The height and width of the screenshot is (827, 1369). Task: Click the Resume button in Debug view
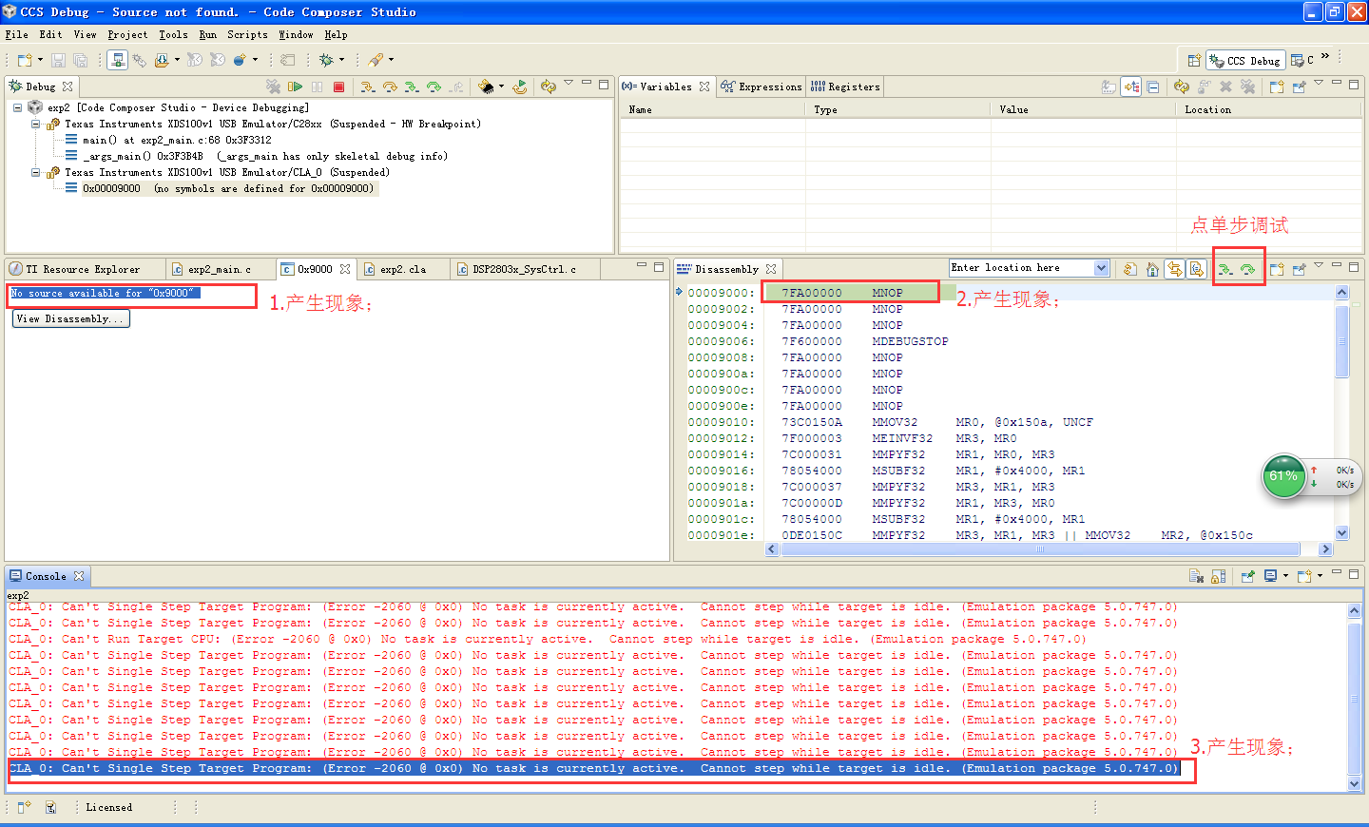coord(296,87)
